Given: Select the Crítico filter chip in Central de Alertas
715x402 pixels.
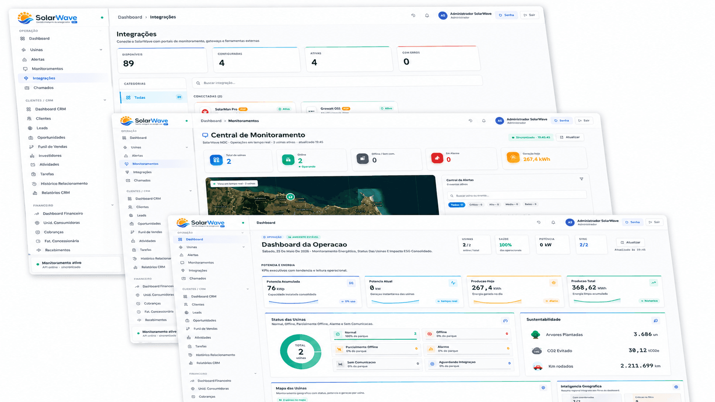Looking at the screenshot, I should (476, 205).
